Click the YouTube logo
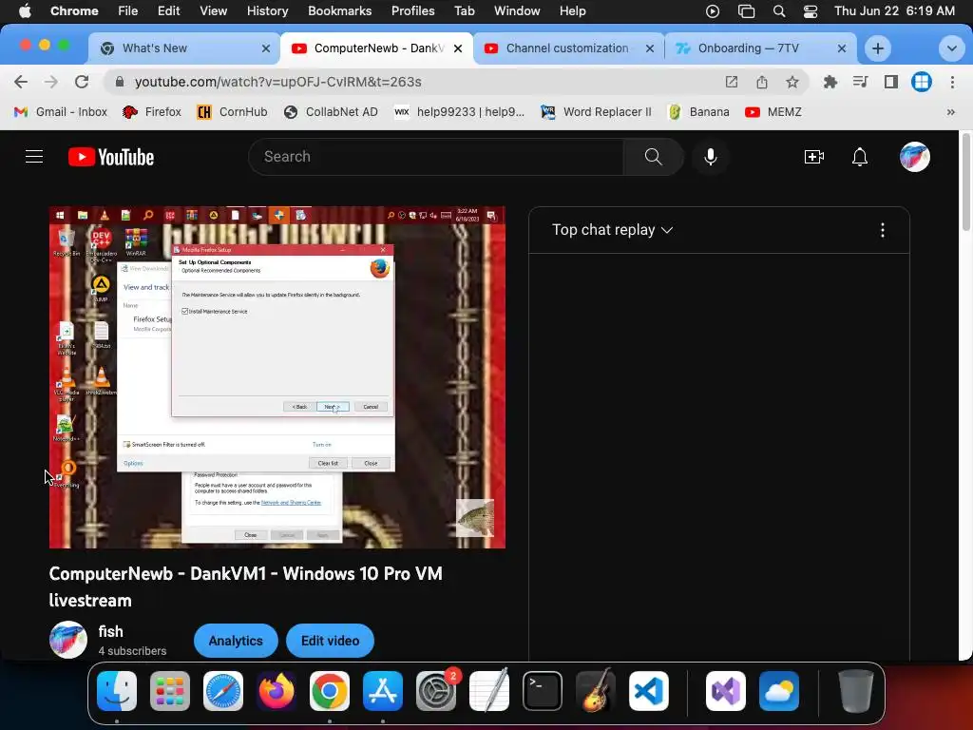 111,157
